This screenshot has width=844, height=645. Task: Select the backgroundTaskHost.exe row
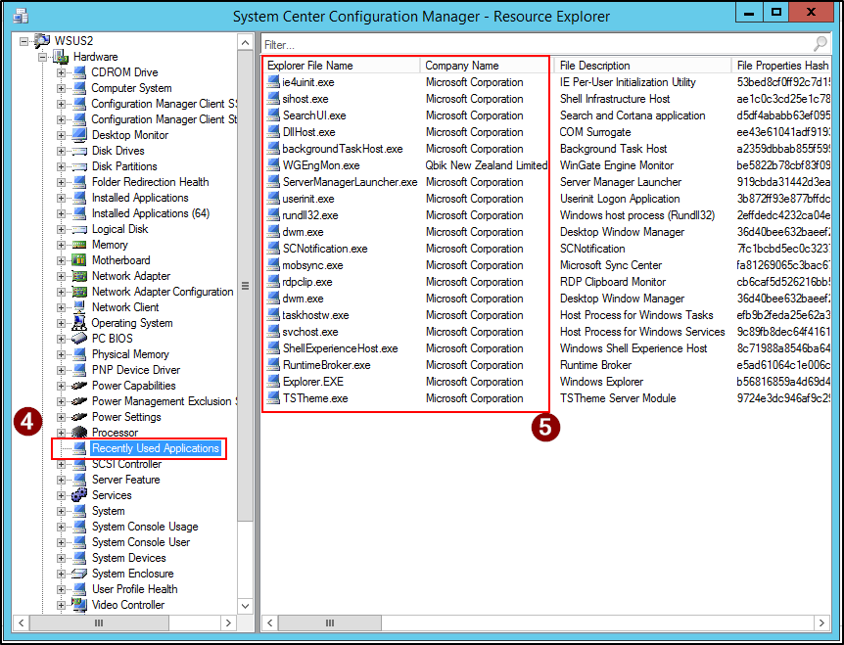point(546,149)
